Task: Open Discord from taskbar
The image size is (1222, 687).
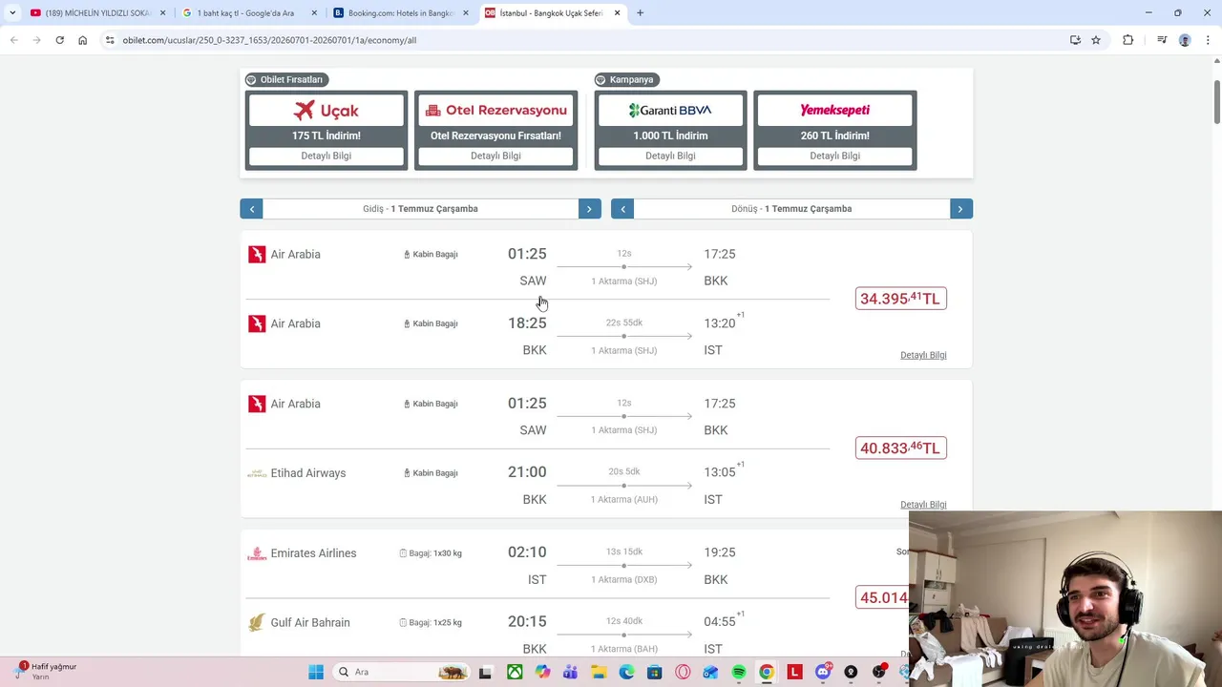Action: click(x=822, y=672)
